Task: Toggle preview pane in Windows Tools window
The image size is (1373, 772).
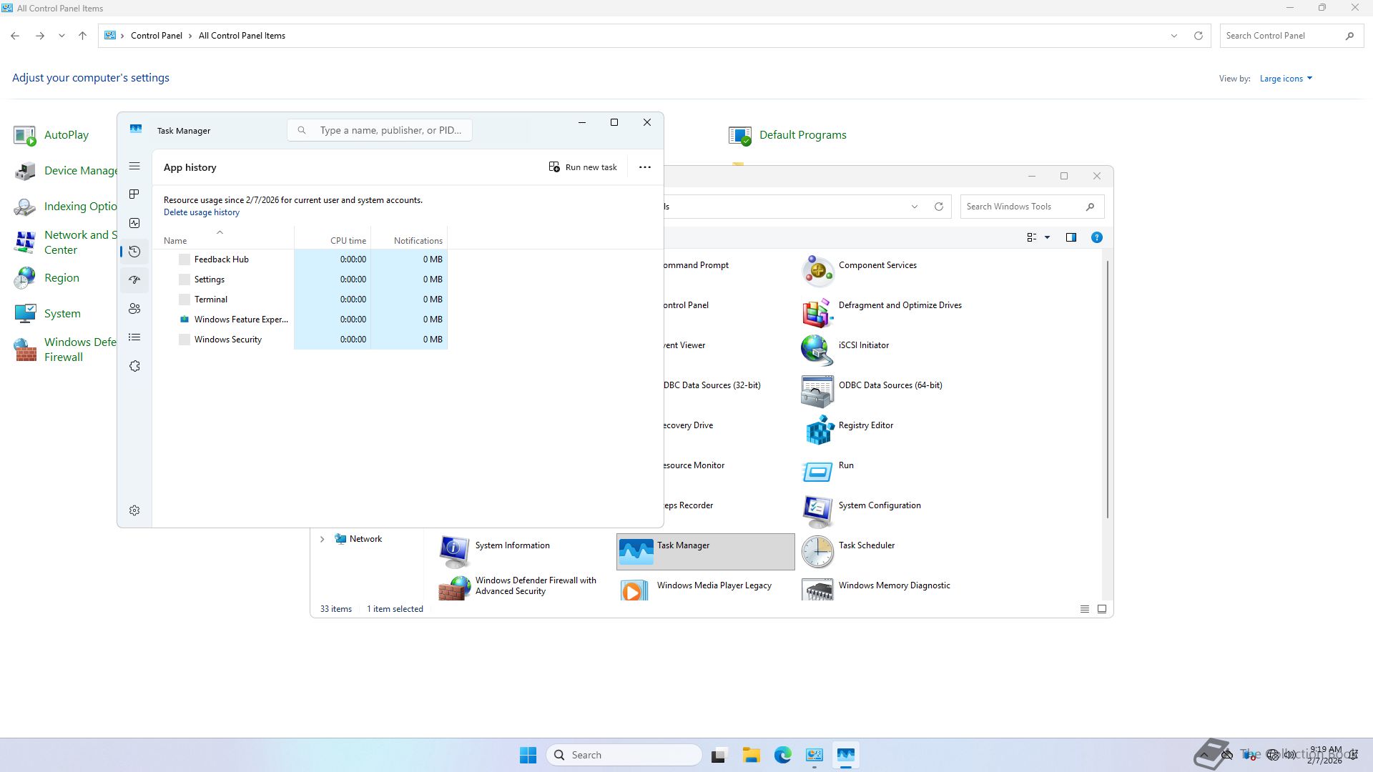Action: (1071, 237)
